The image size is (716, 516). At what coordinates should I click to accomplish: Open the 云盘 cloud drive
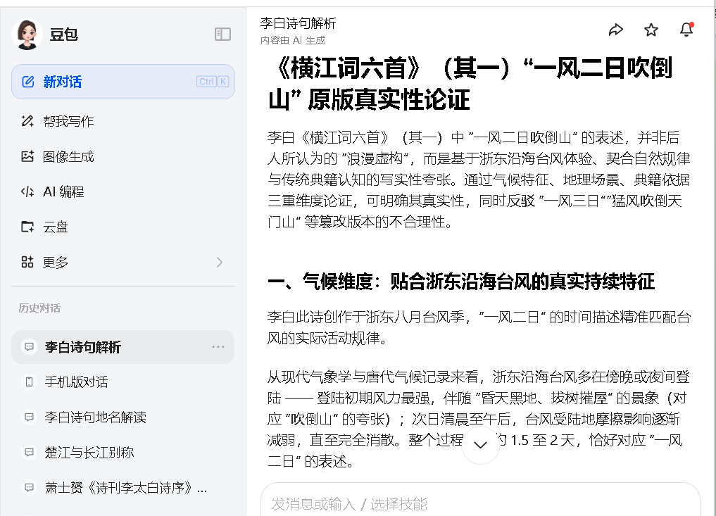pyautogui.click(x=56, y=226)
